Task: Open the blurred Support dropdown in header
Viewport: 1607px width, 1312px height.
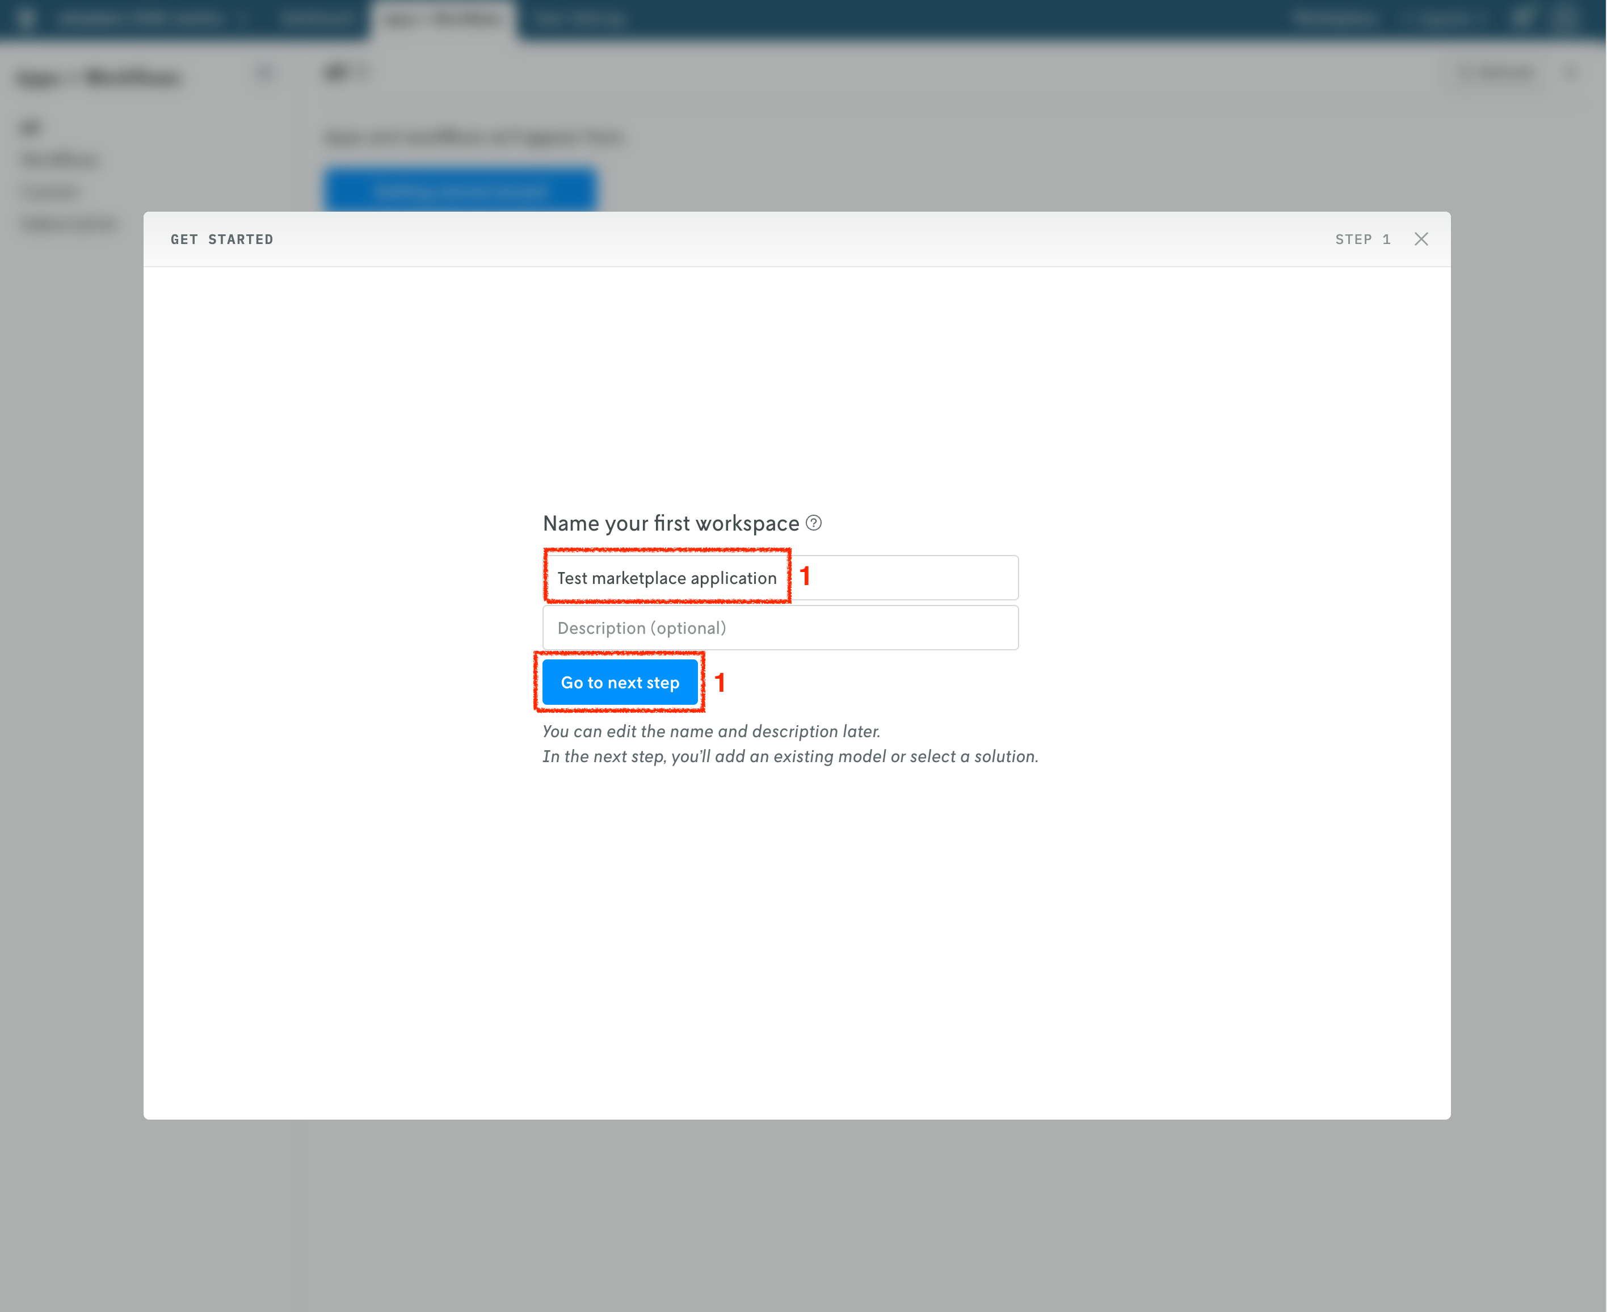Action: click(1444, 18)
